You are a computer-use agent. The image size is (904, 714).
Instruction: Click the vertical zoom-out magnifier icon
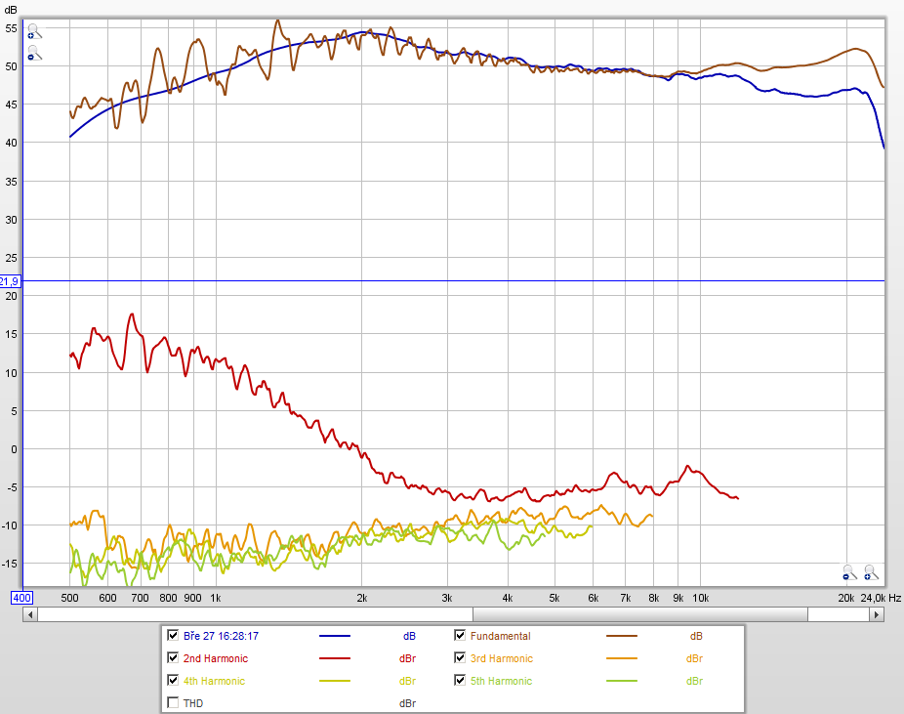(x=34, y=53)
